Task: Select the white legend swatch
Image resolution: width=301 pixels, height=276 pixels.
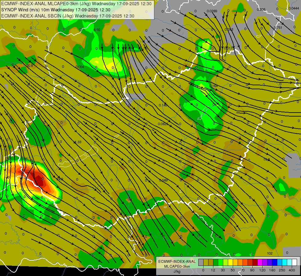Action: click(295, 262)
